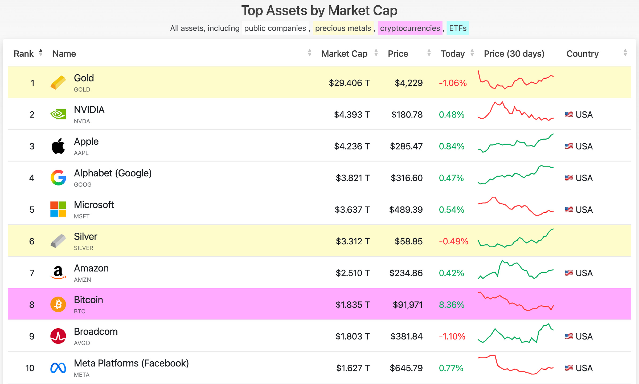Open the Alphabet (Google) name link
Image resolution: width=639 pixels, height=384 pixels.
(x=113, y=173)
